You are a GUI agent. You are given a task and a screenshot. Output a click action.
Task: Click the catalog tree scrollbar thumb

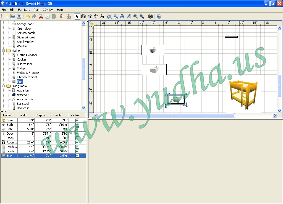coord(83,69)
